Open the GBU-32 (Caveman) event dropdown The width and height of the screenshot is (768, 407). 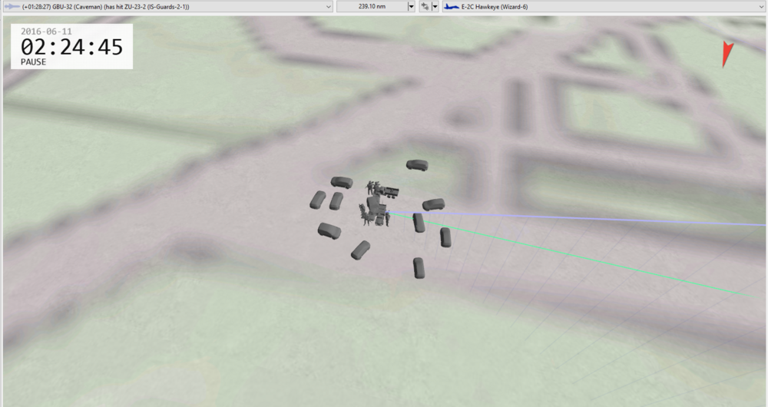pos(167,7)
